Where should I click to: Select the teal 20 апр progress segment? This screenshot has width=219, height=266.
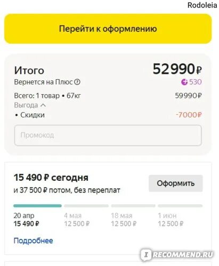(x=37, y=206)
